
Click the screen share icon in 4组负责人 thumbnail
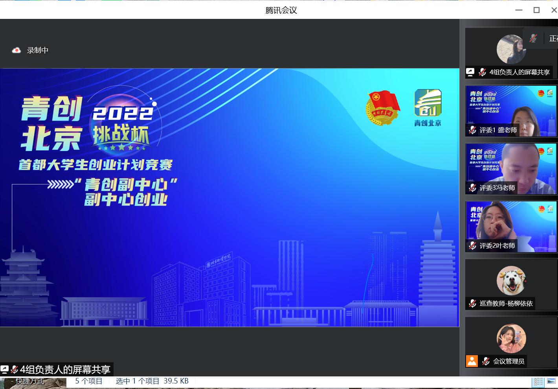470,72
